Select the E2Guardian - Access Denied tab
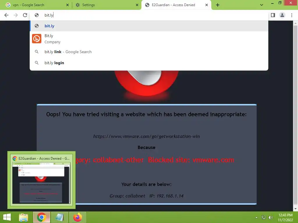This screenshot has height=223, width=298. point(176,5)
